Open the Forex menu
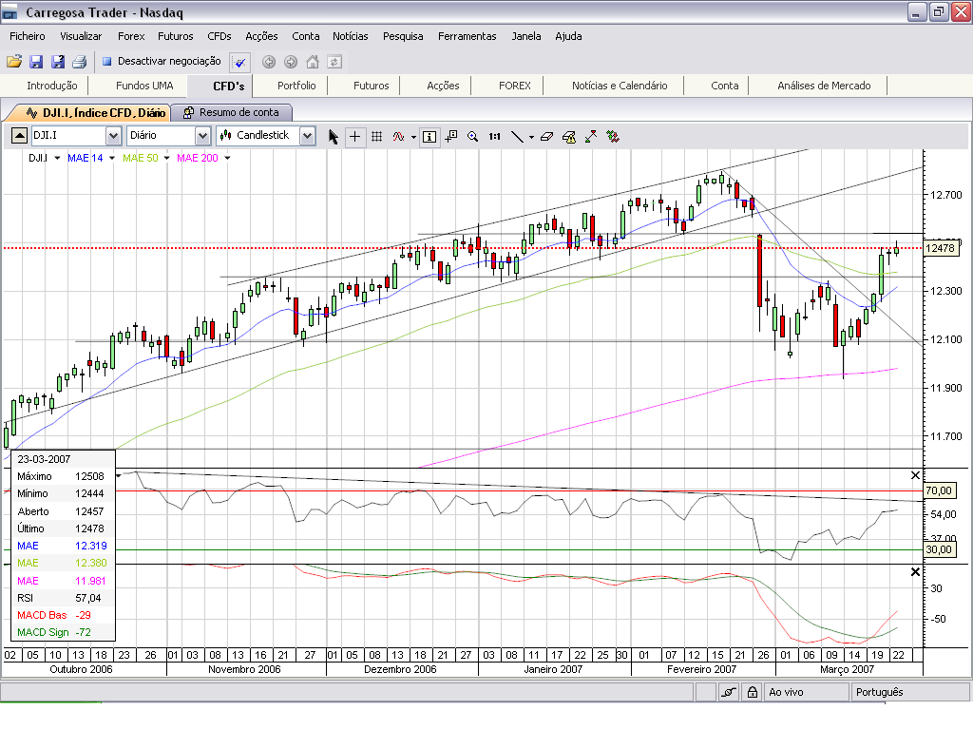This screenshot has width=973, height=730. (x=131, y=36)
